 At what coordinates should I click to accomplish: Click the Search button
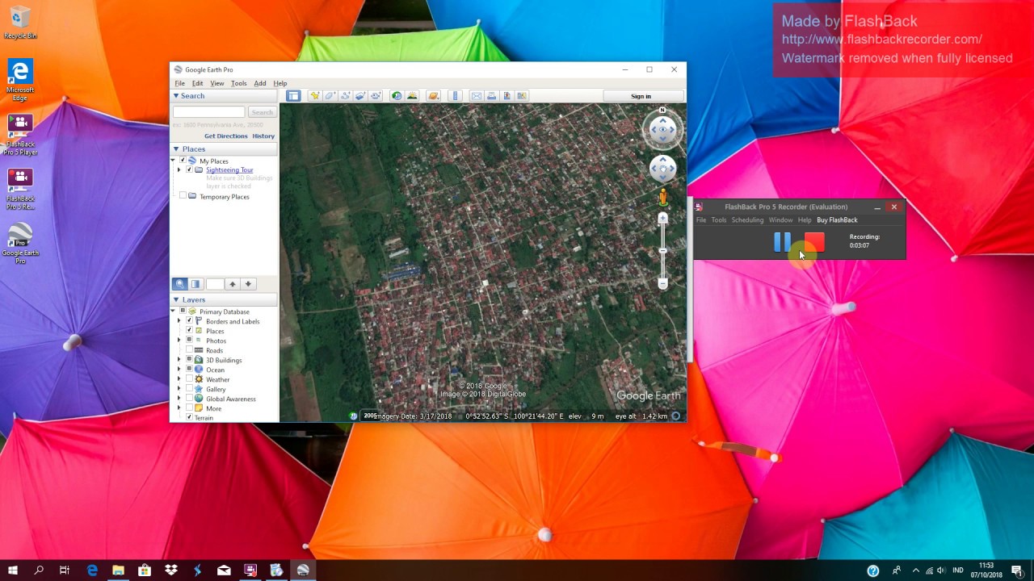point(262,112)
